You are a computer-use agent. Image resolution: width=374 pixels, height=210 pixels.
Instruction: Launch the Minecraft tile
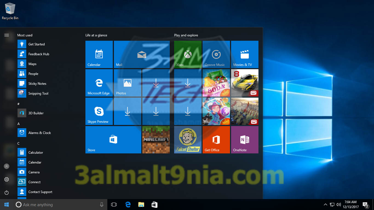tap(156, 140)
